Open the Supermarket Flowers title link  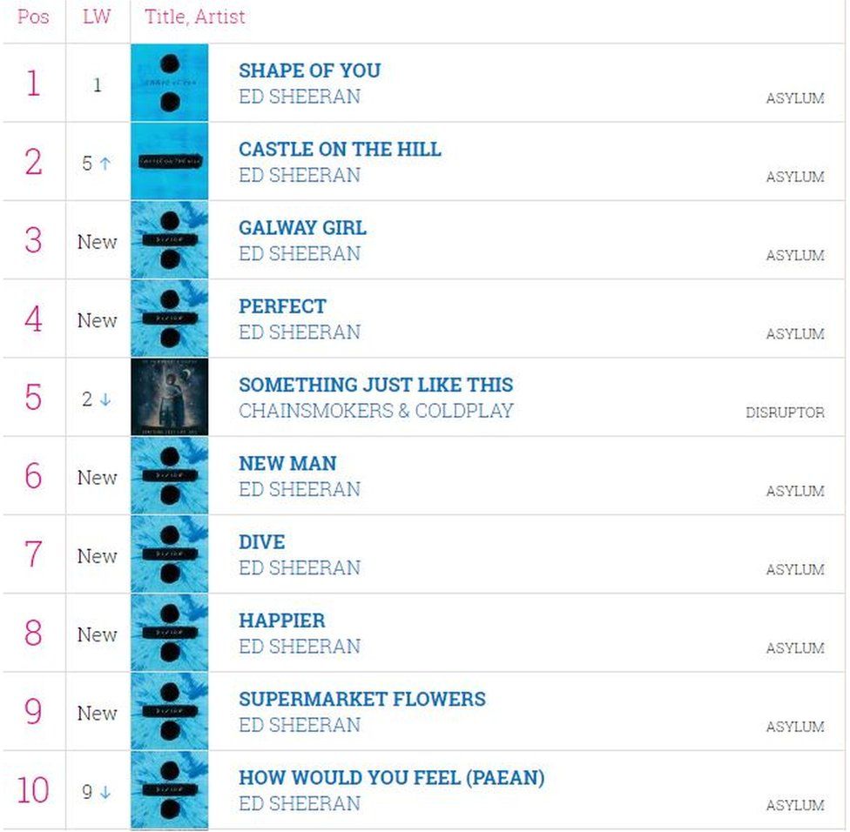pyautogui.click(x=362, y=699)
